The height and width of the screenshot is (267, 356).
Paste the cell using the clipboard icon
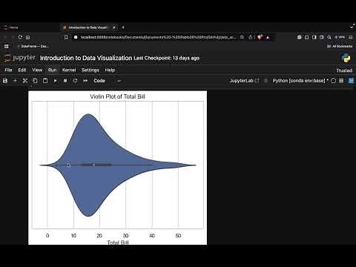45,81
